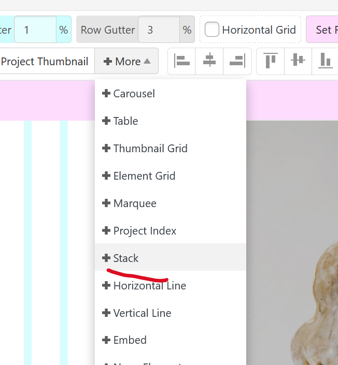Insert a Horizontal Line
The image size is (338, 365).
(149, 285)
